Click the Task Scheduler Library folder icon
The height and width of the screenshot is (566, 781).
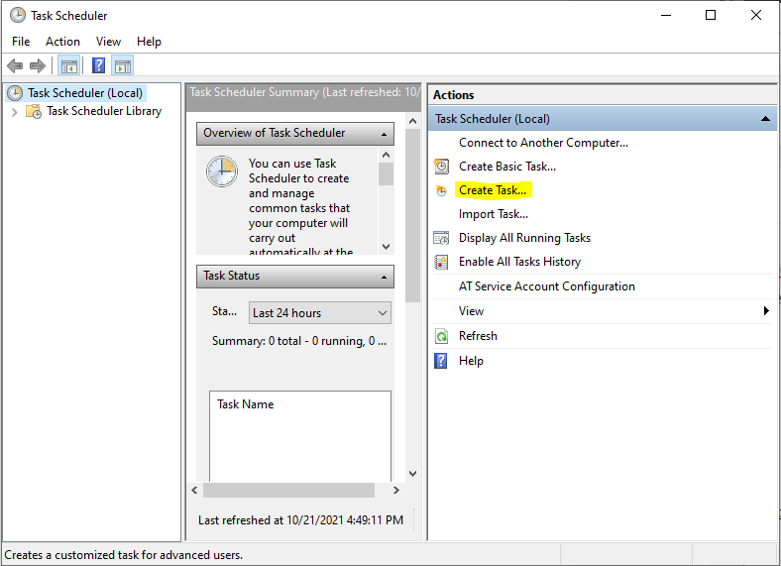click(34, 111)
